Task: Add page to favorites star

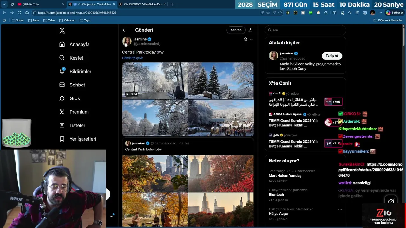Action: click(x=280, y=13)
